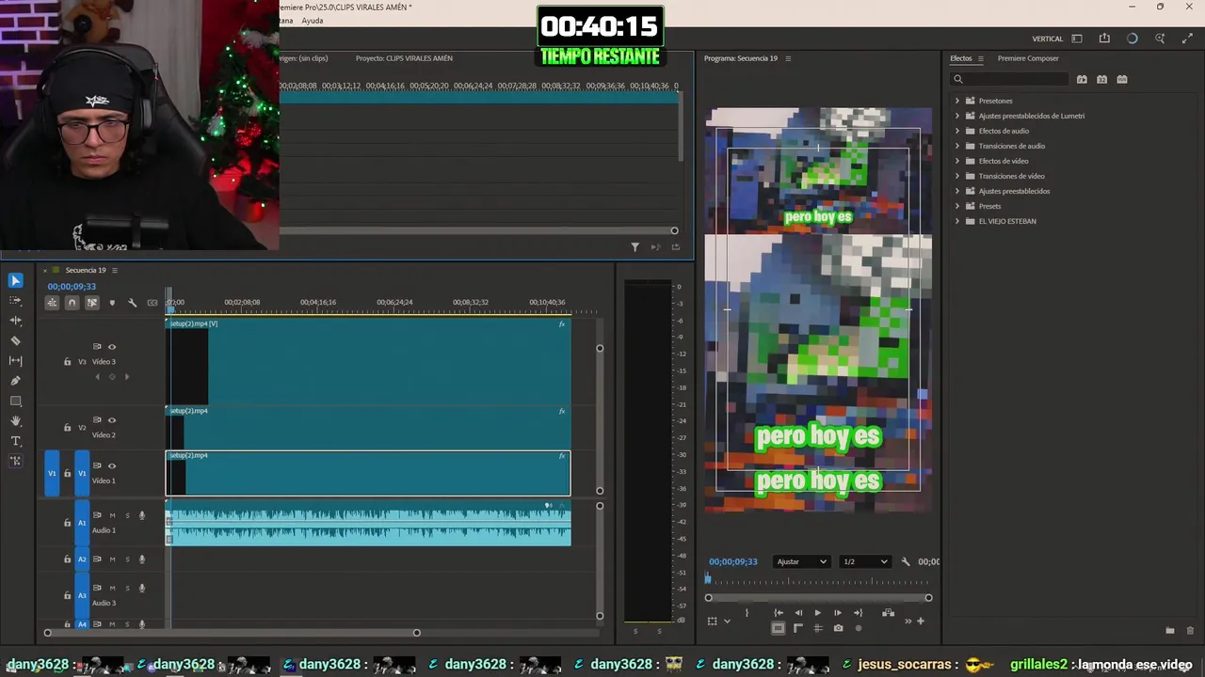Toggle the Snap magnet in the timeline

pyautogui.click(x=72, y=303)
